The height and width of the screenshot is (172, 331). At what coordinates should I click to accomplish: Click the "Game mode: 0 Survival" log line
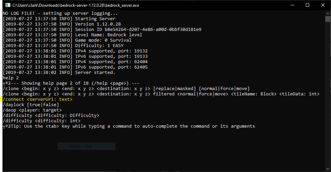coord(67,40)
